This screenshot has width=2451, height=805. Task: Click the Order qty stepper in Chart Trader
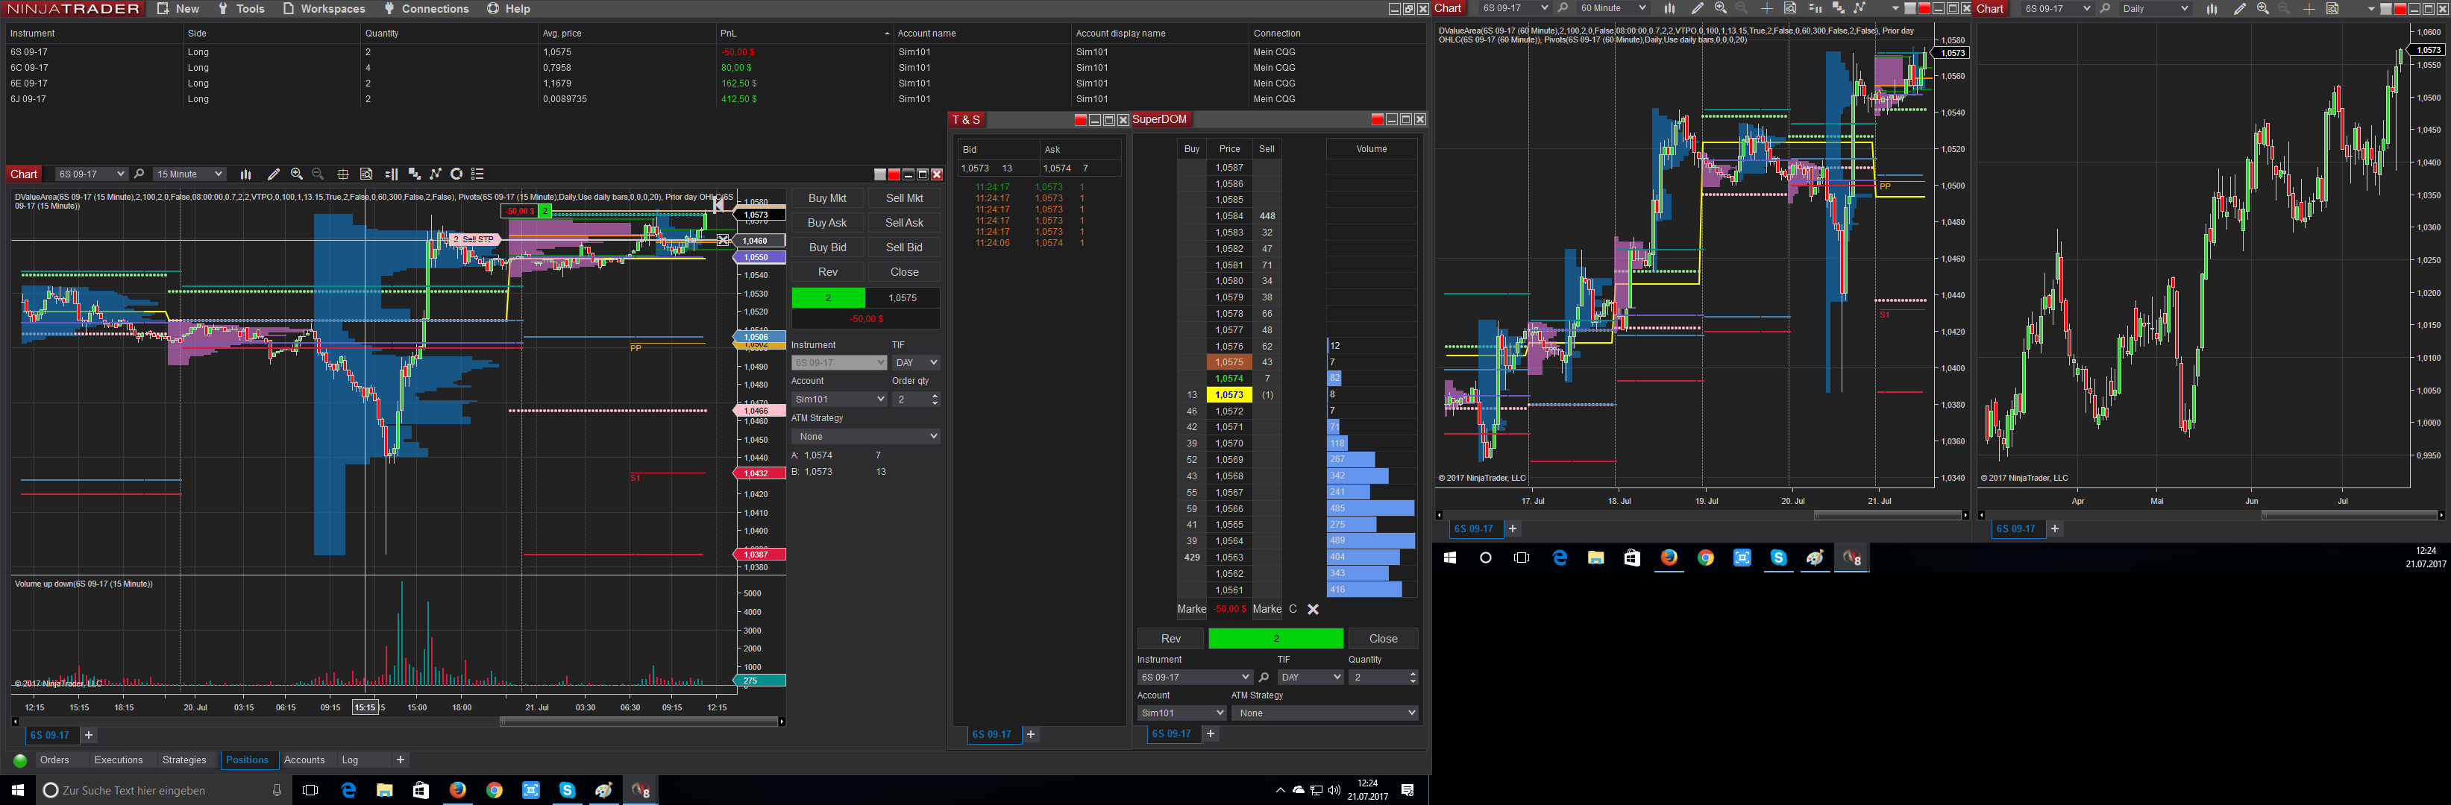(x=935, y=400)
